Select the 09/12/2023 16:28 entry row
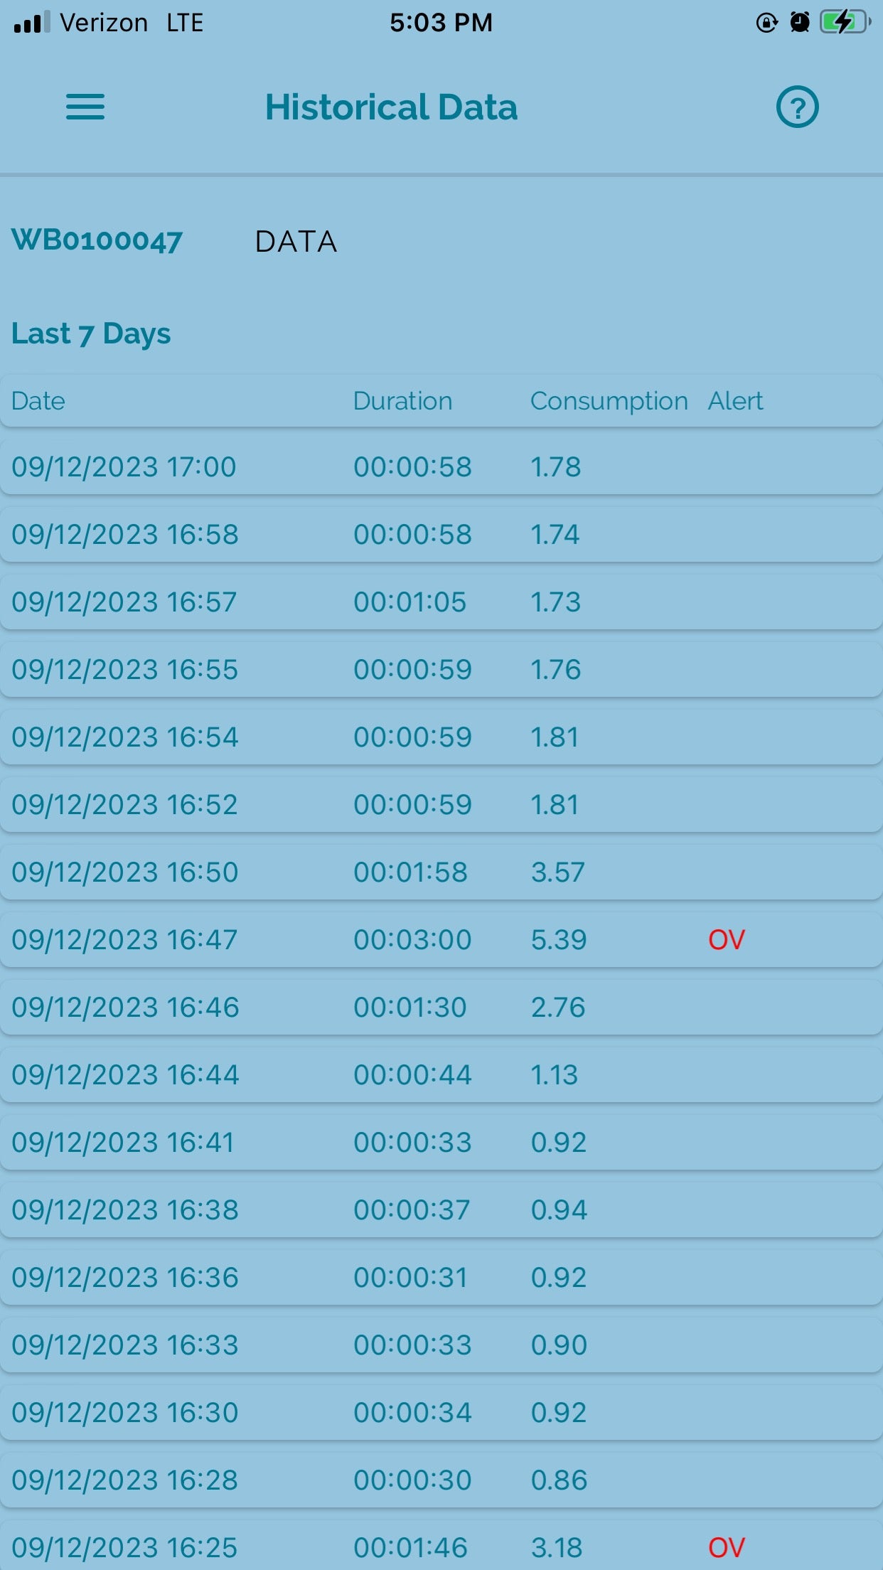 point(441,1480)
